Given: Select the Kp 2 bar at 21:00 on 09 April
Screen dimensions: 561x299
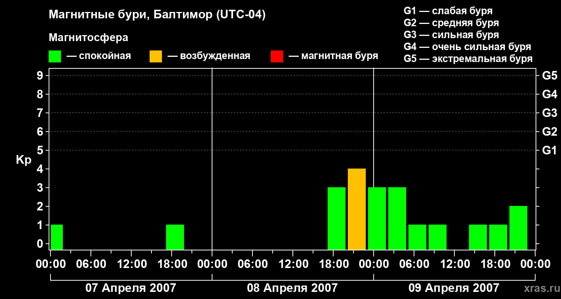Looking at the screenshot, I should [x=518, y=228].
